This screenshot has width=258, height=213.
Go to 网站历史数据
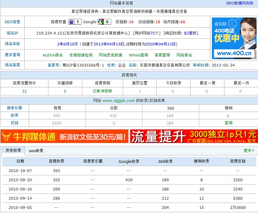[110, 55]
